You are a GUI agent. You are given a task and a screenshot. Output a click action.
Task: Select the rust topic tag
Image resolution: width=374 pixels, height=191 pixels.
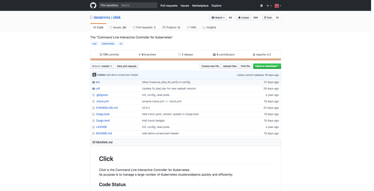pyautogui.click(x=94, y=44)
